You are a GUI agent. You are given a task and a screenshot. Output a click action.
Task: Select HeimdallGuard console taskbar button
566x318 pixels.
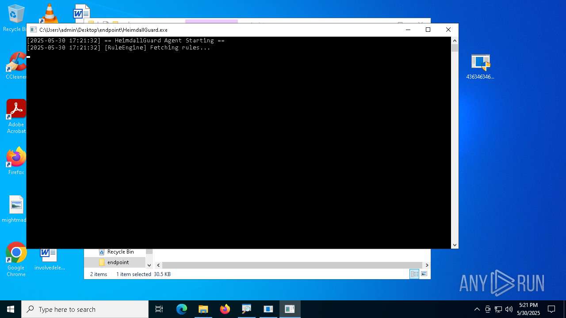pos(290,309)
